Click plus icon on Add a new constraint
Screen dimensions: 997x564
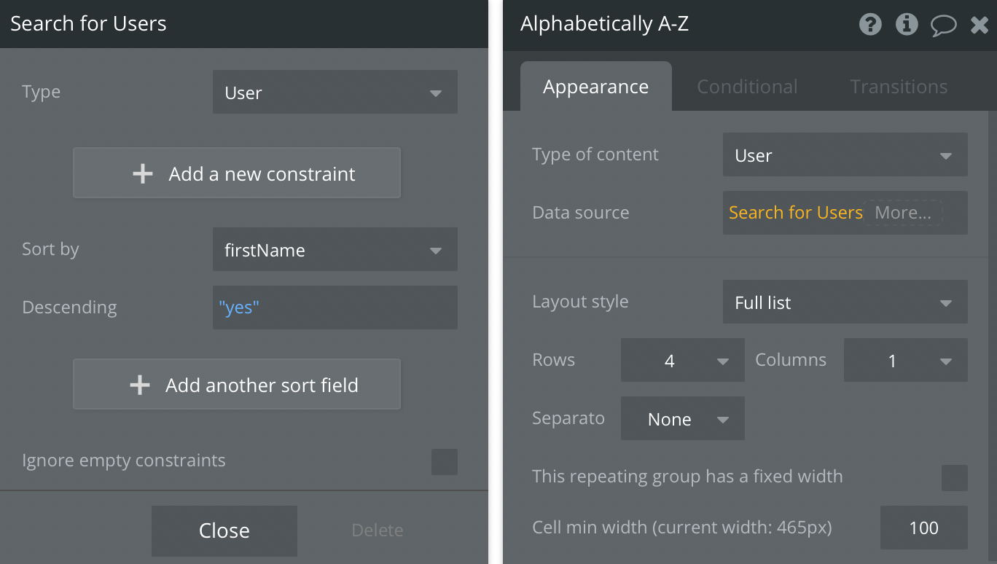[143, 173]
